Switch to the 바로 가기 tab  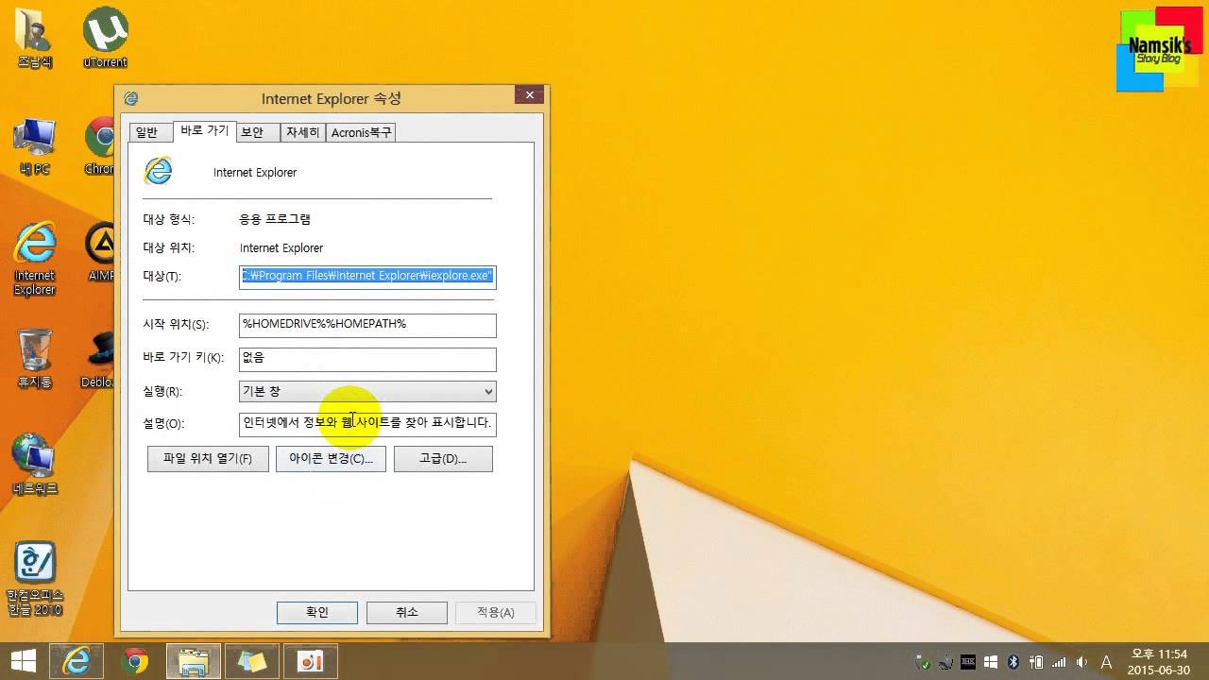pyautogui.click(x=205, y=131)
